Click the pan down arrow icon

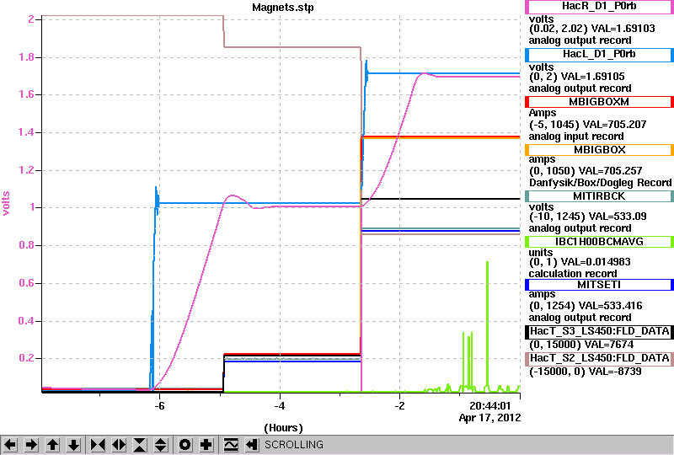click(74, 445)
